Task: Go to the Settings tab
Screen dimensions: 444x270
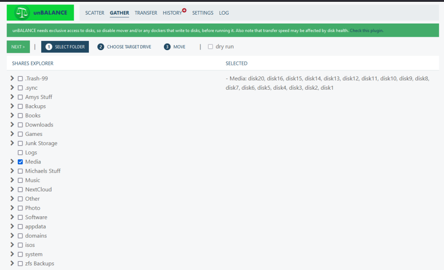Action: (x=203, y=13)
